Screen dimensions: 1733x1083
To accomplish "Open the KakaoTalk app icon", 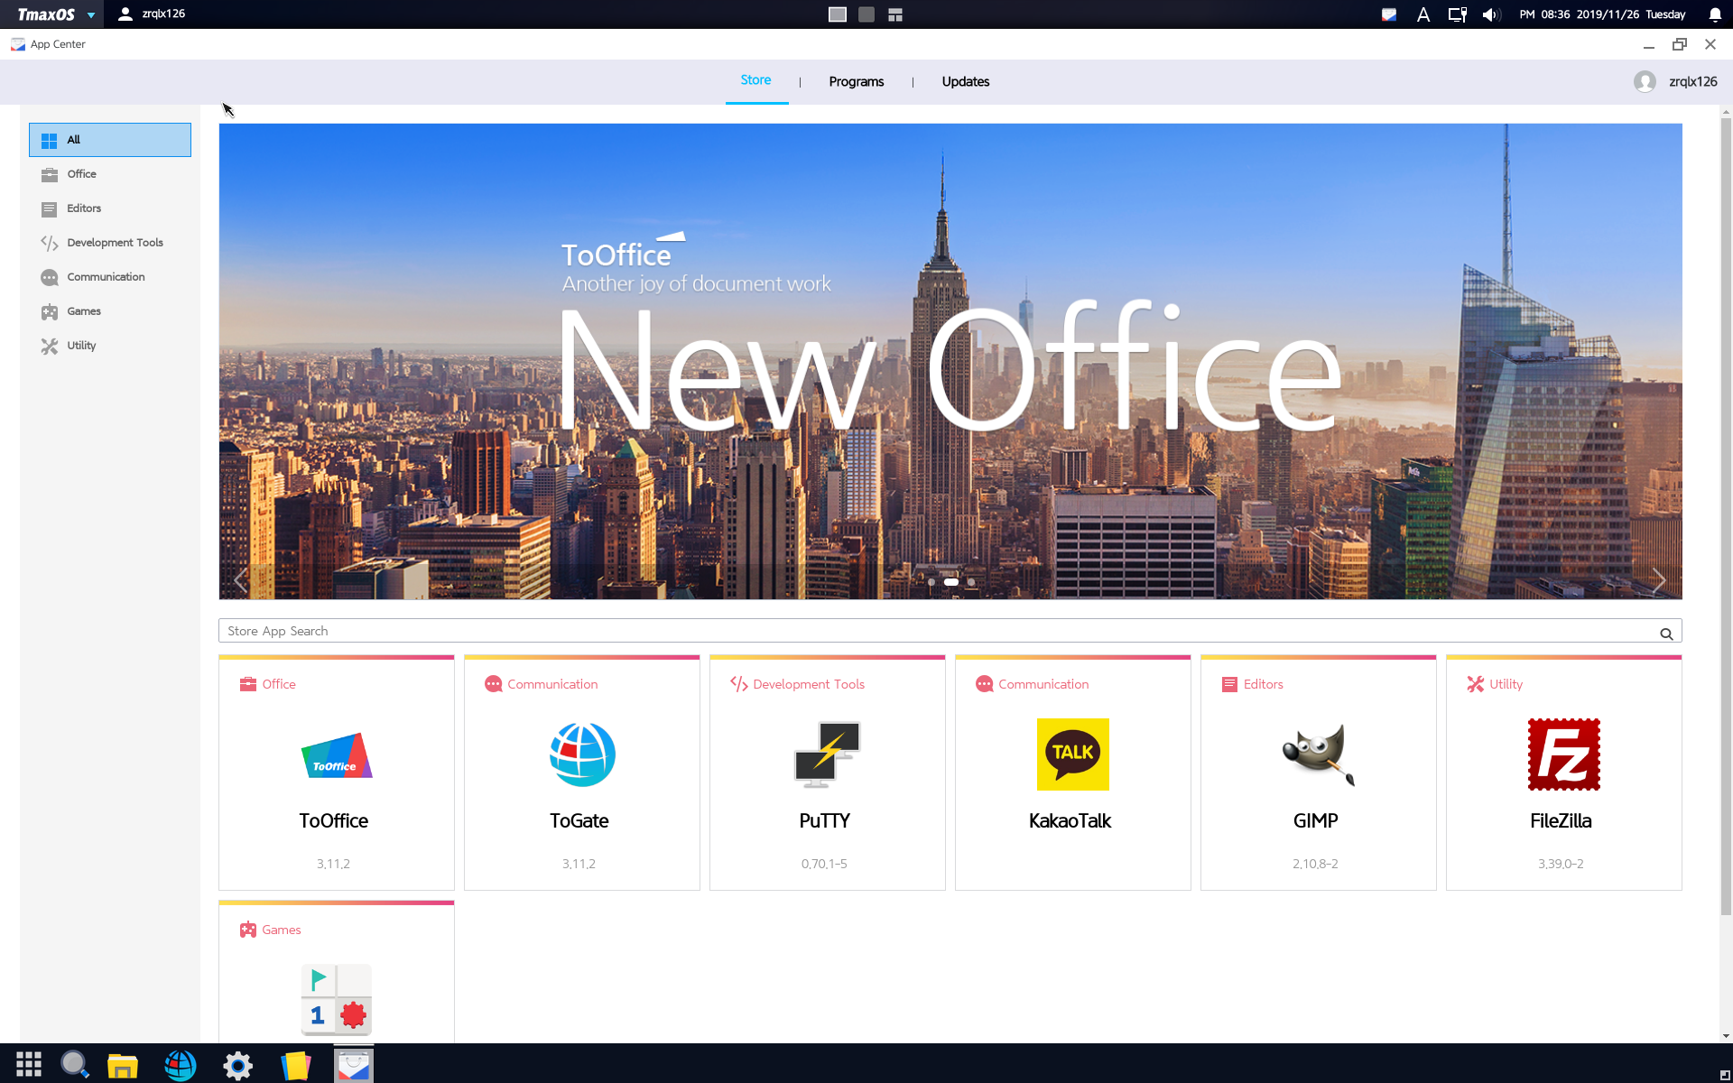I will [x=1073, y=754].
